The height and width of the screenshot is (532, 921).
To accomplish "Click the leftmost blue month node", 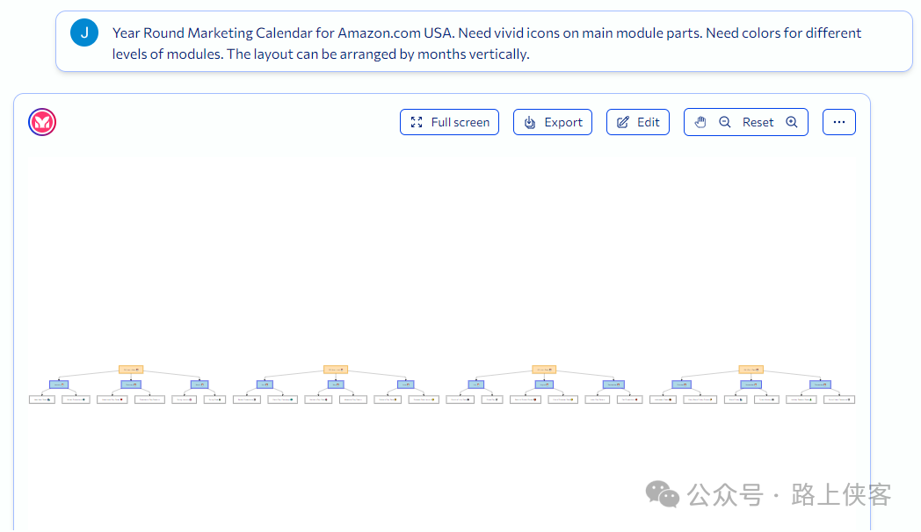I will pos(59,385).
